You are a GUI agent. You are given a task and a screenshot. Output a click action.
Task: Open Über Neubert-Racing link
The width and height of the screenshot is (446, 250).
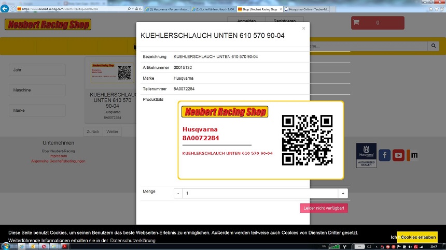pos(58,151)
